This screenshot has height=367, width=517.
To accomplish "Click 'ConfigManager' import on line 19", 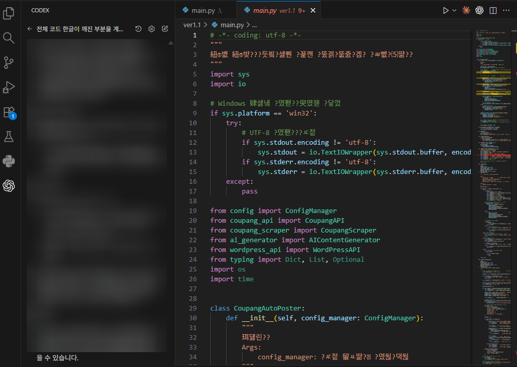I will (x=311, y=211).
